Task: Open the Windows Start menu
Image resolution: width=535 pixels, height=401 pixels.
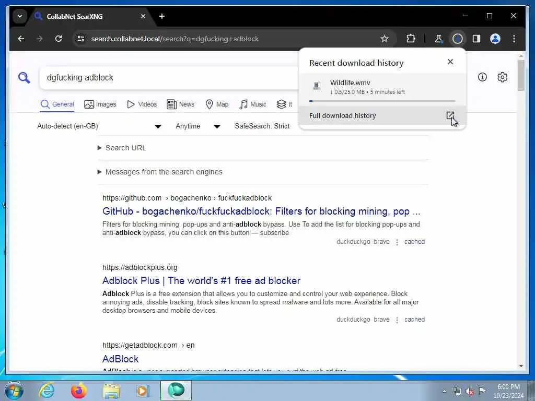Action: click(x=14, y=391)
